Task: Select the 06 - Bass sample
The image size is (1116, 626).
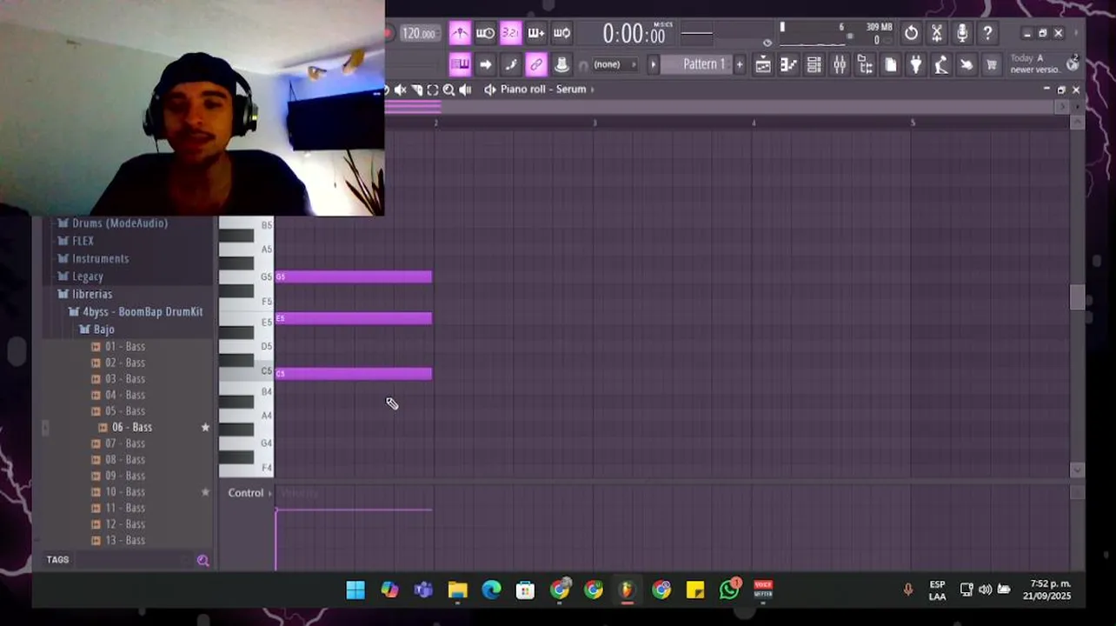Action: (125, 427)
